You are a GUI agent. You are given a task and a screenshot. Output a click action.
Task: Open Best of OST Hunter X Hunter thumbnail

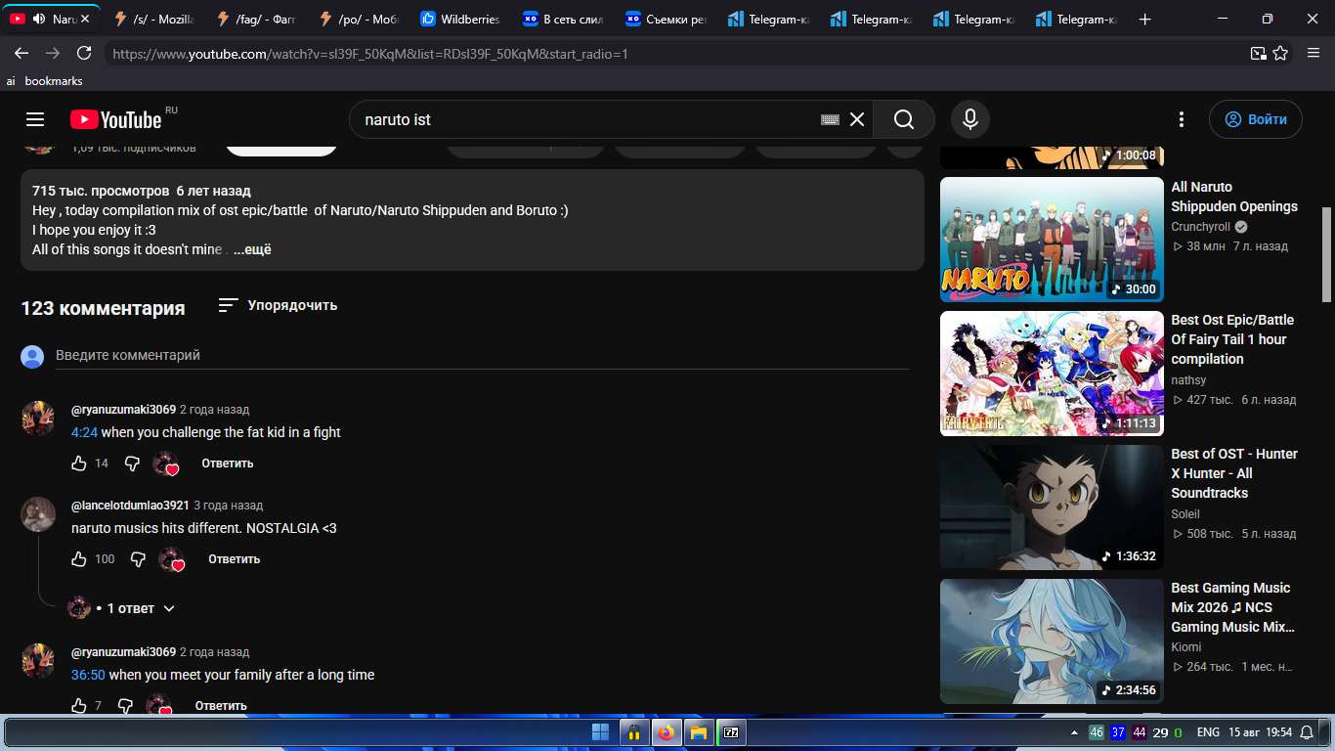1052,508
